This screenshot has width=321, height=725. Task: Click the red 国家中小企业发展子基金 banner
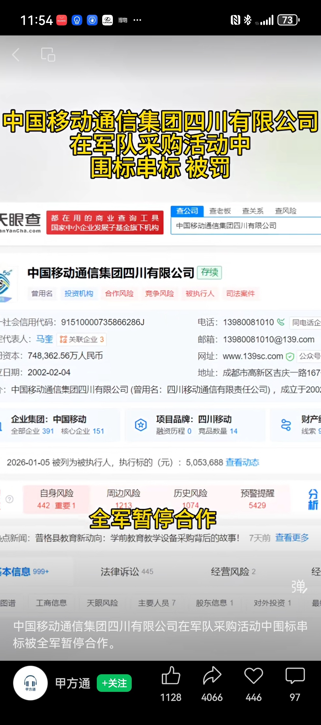pos(105,222)
